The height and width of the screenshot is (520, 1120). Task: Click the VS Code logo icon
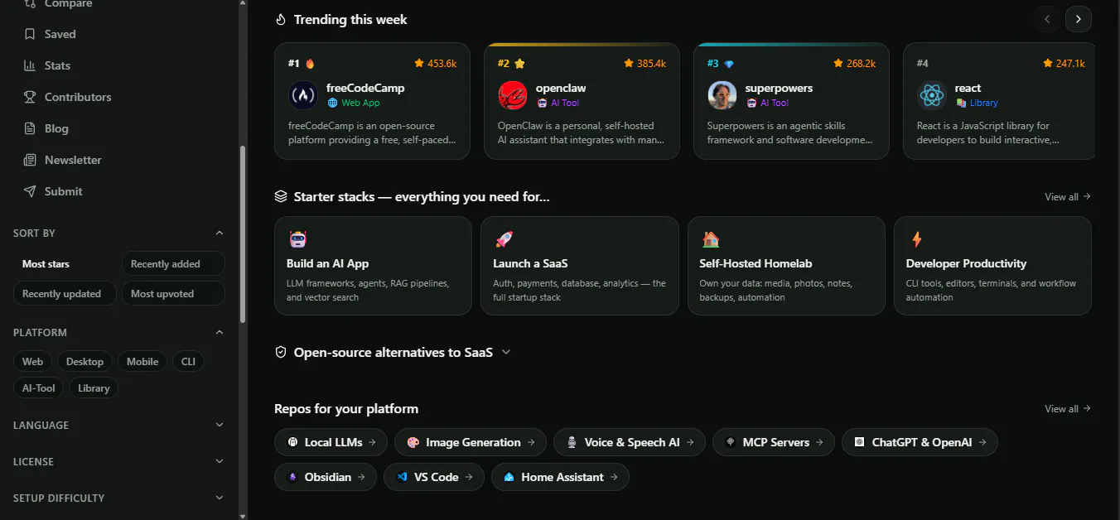point(402,477)
